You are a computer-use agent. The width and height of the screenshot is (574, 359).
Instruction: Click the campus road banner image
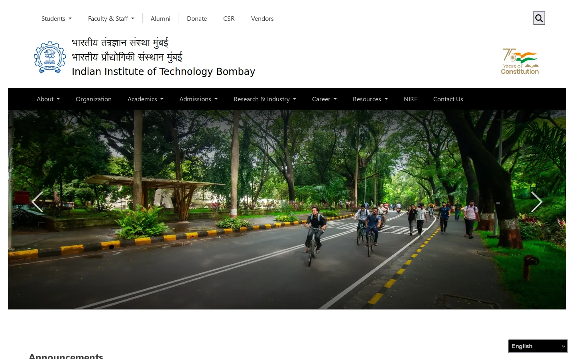(287, 209)
